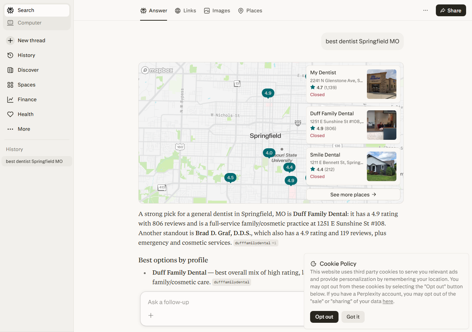Click the Springfield label on the map
The width and height of the screenshot is (472, 332).
pyautogui.click(x=265, y=136)
